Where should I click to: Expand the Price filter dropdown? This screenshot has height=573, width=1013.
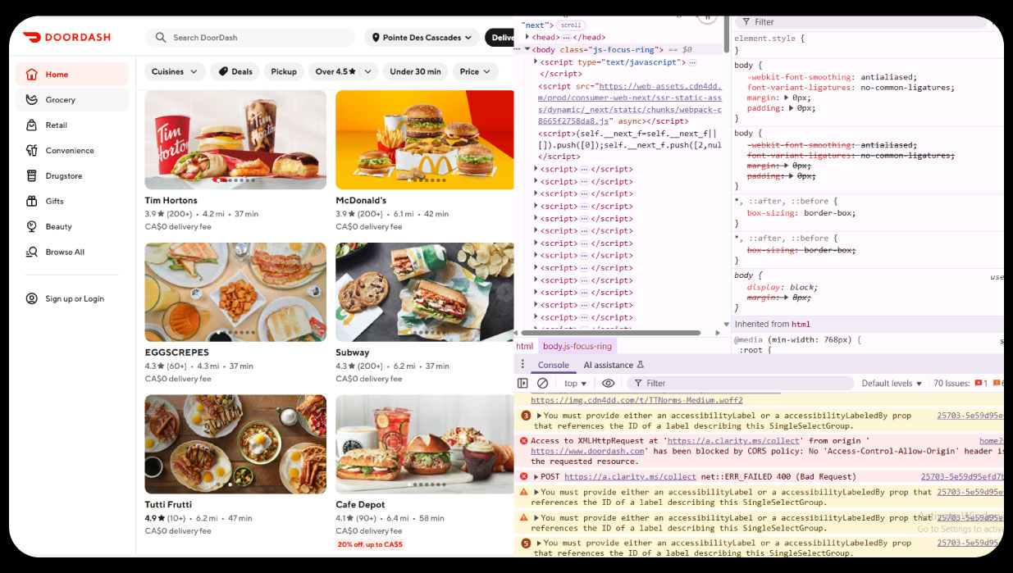click(475, 72)
